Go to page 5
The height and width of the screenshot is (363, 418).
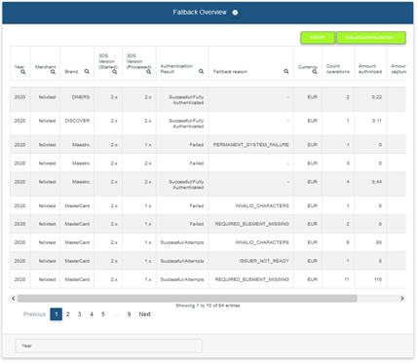click(x=103, y=314)
